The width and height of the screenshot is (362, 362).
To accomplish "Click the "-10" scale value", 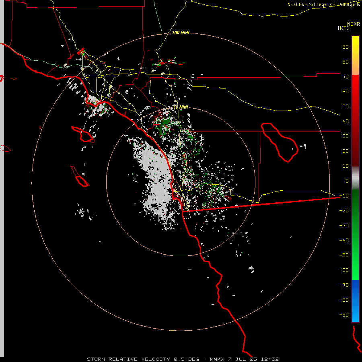I will 344,196.
